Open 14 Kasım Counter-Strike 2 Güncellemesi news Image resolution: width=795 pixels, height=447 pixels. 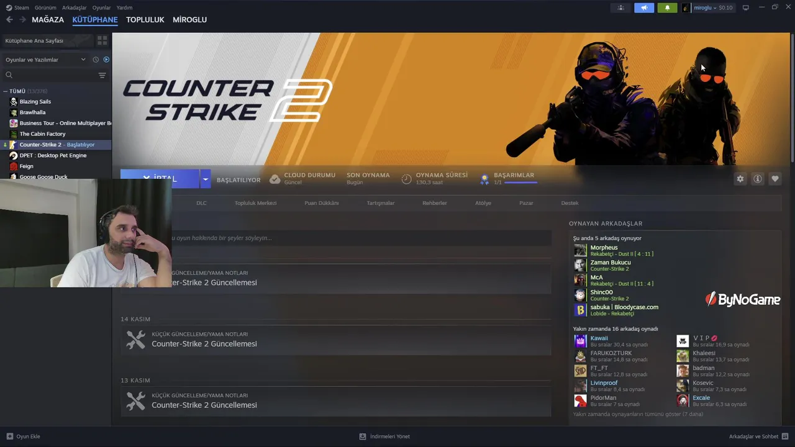tap(336, 340)
